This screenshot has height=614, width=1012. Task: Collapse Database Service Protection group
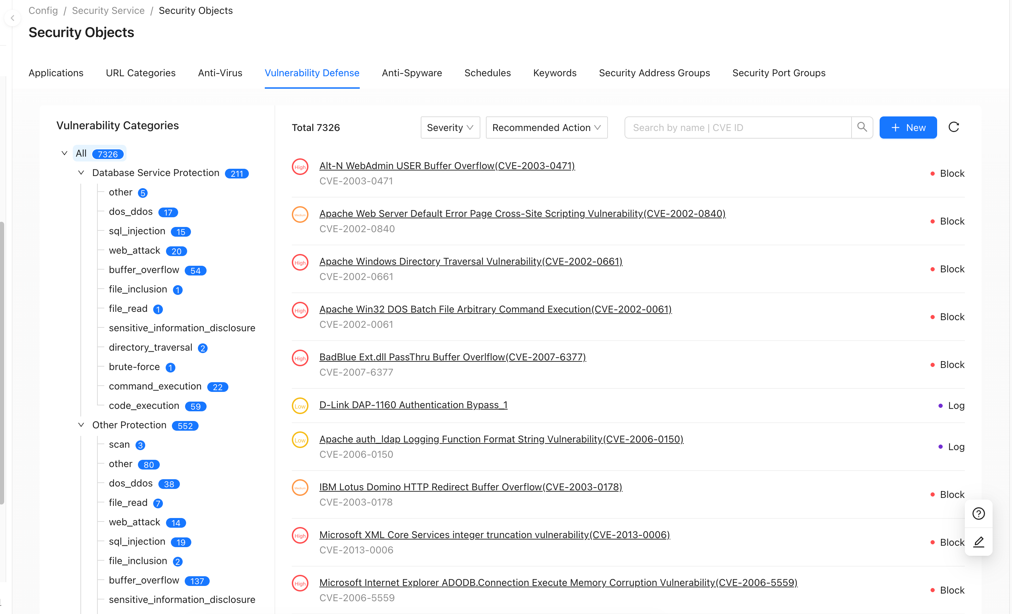tap(81, 173)
